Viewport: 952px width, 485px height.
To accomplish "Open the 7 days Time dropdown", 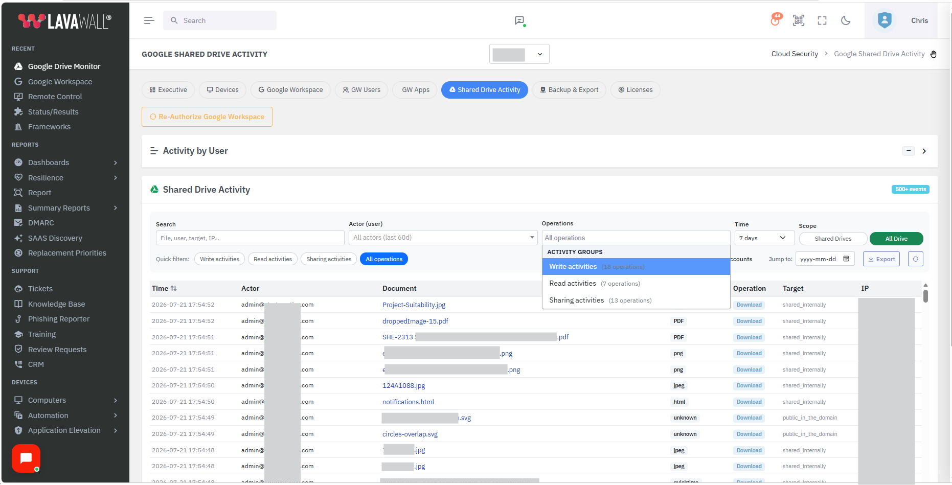I will click(x=764, y=238).
